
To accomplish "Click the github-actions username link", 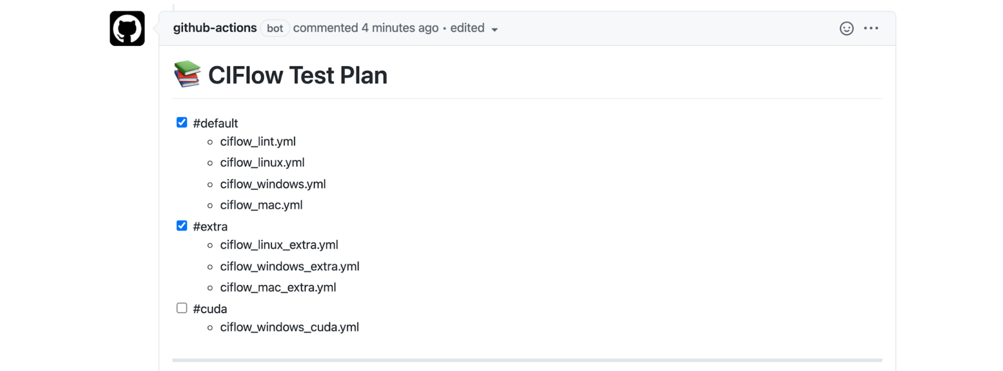I will (x=214, y=28).
